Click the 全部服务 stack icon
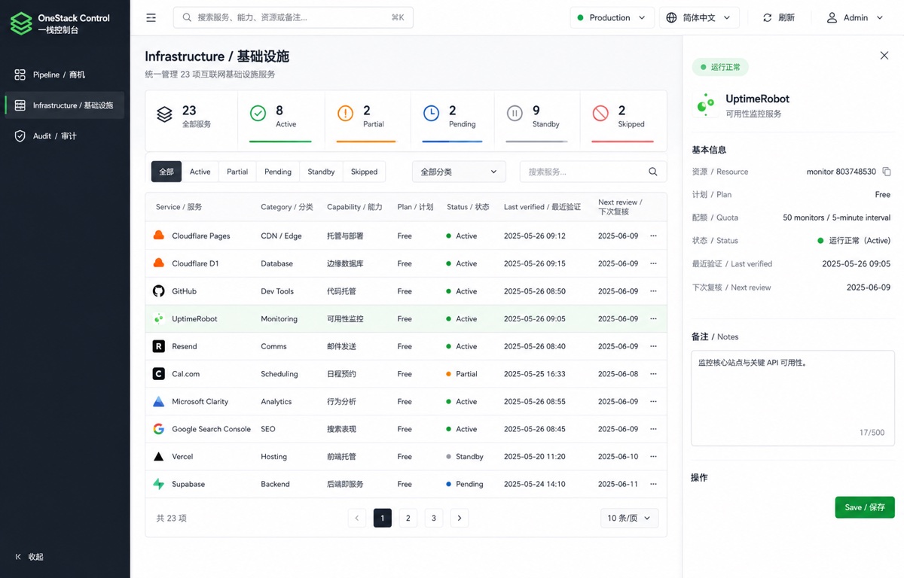 [164, 114]
